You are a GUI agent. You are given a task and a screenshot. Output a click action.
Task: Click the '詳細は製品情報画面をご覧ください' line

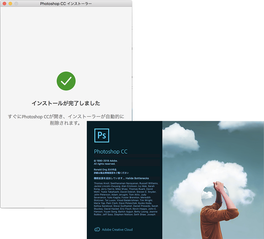click(x=111, y=173)
